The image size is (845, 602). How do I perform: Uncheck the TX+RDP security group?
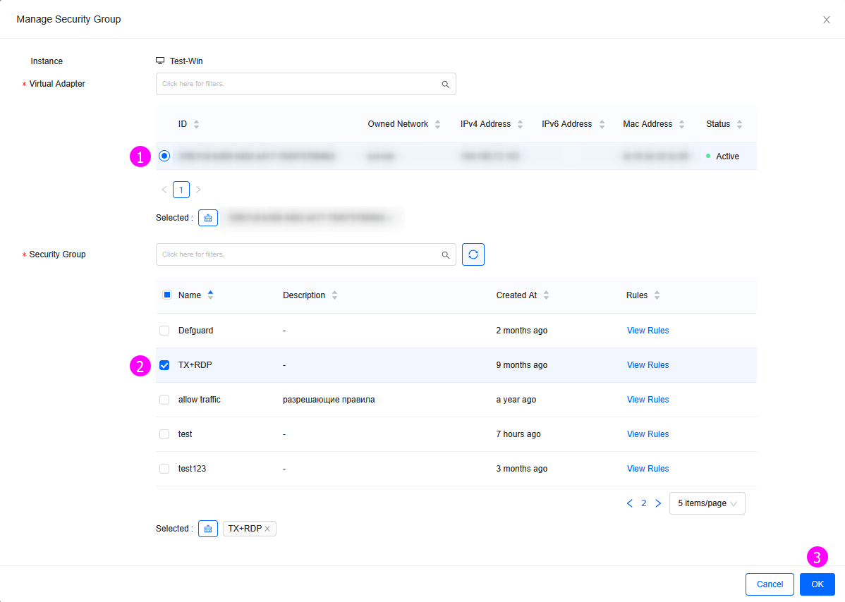point(164,365)
